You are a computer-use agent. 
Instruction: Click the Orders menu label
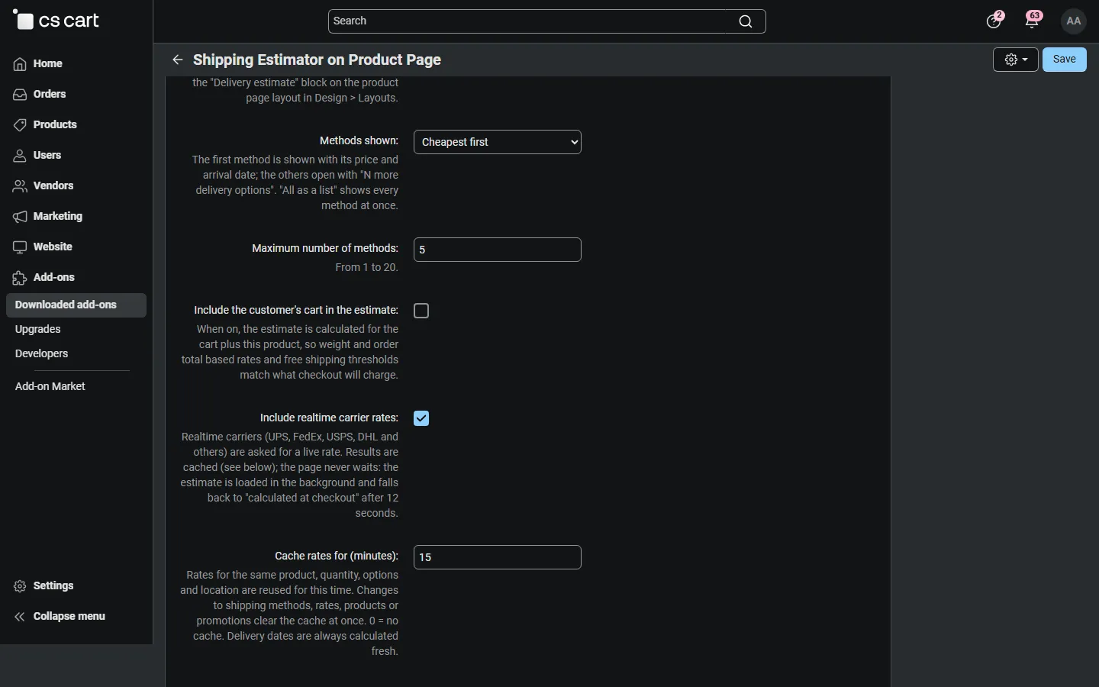[50, 95]
